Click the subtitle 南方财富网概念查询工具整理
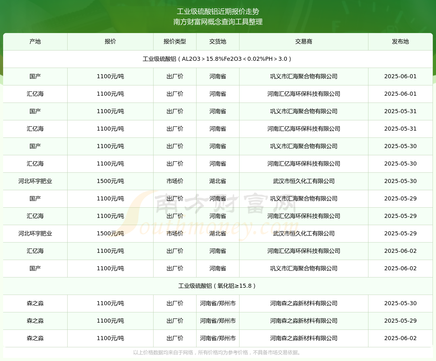Screen dimensions: 436x361 tap(218, 22)
